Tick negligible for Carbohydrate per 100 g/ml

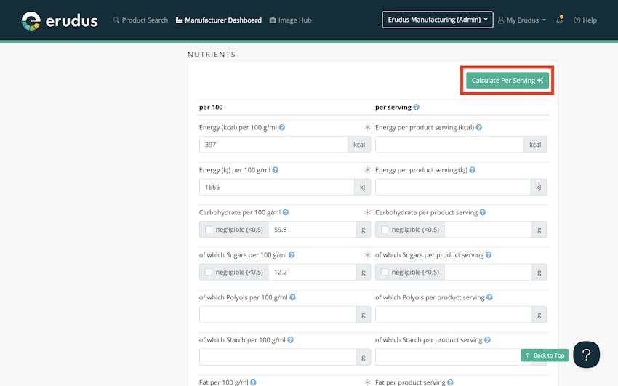[x=209, y=230]
